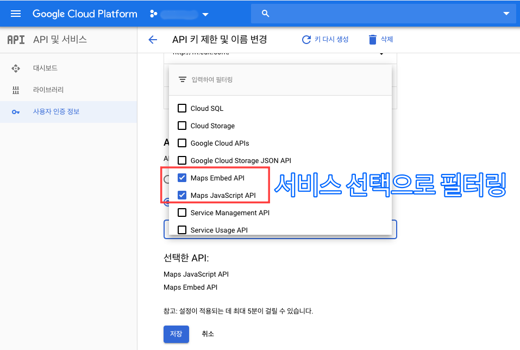Viewport: 520px width, 350px height.
Task: Uncheck the Maps JavaScript API checkbox
Action: [182, 195]
